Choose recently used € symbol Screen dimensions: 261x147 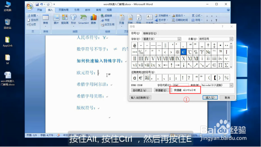coord(141,78)
